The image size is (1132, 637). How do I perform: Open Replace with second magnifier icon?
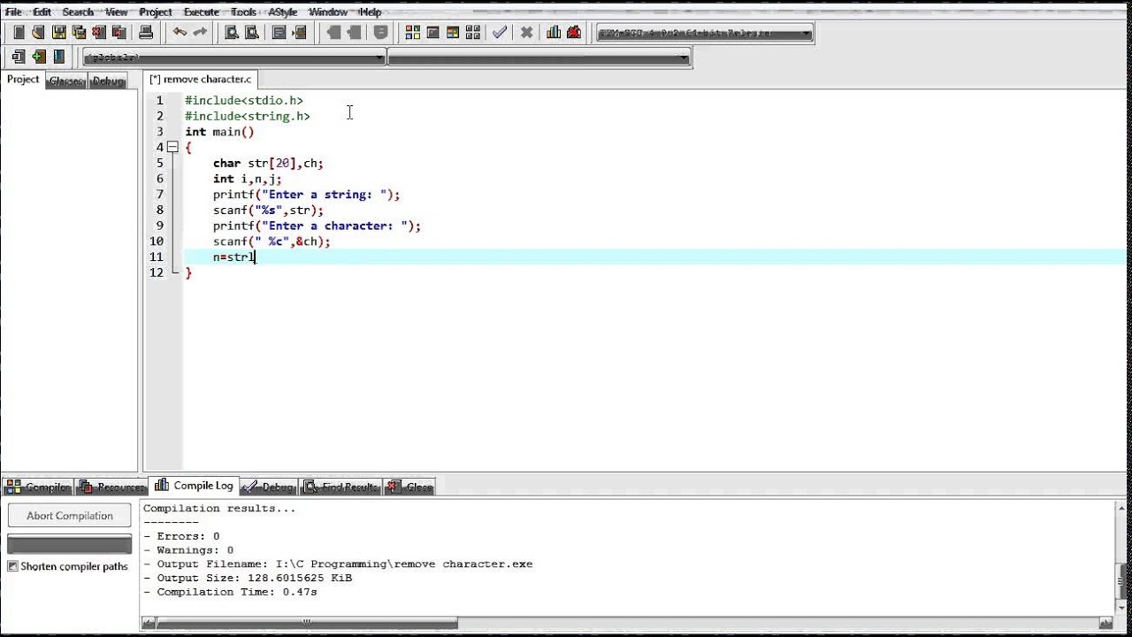click(x=252, y=33)
